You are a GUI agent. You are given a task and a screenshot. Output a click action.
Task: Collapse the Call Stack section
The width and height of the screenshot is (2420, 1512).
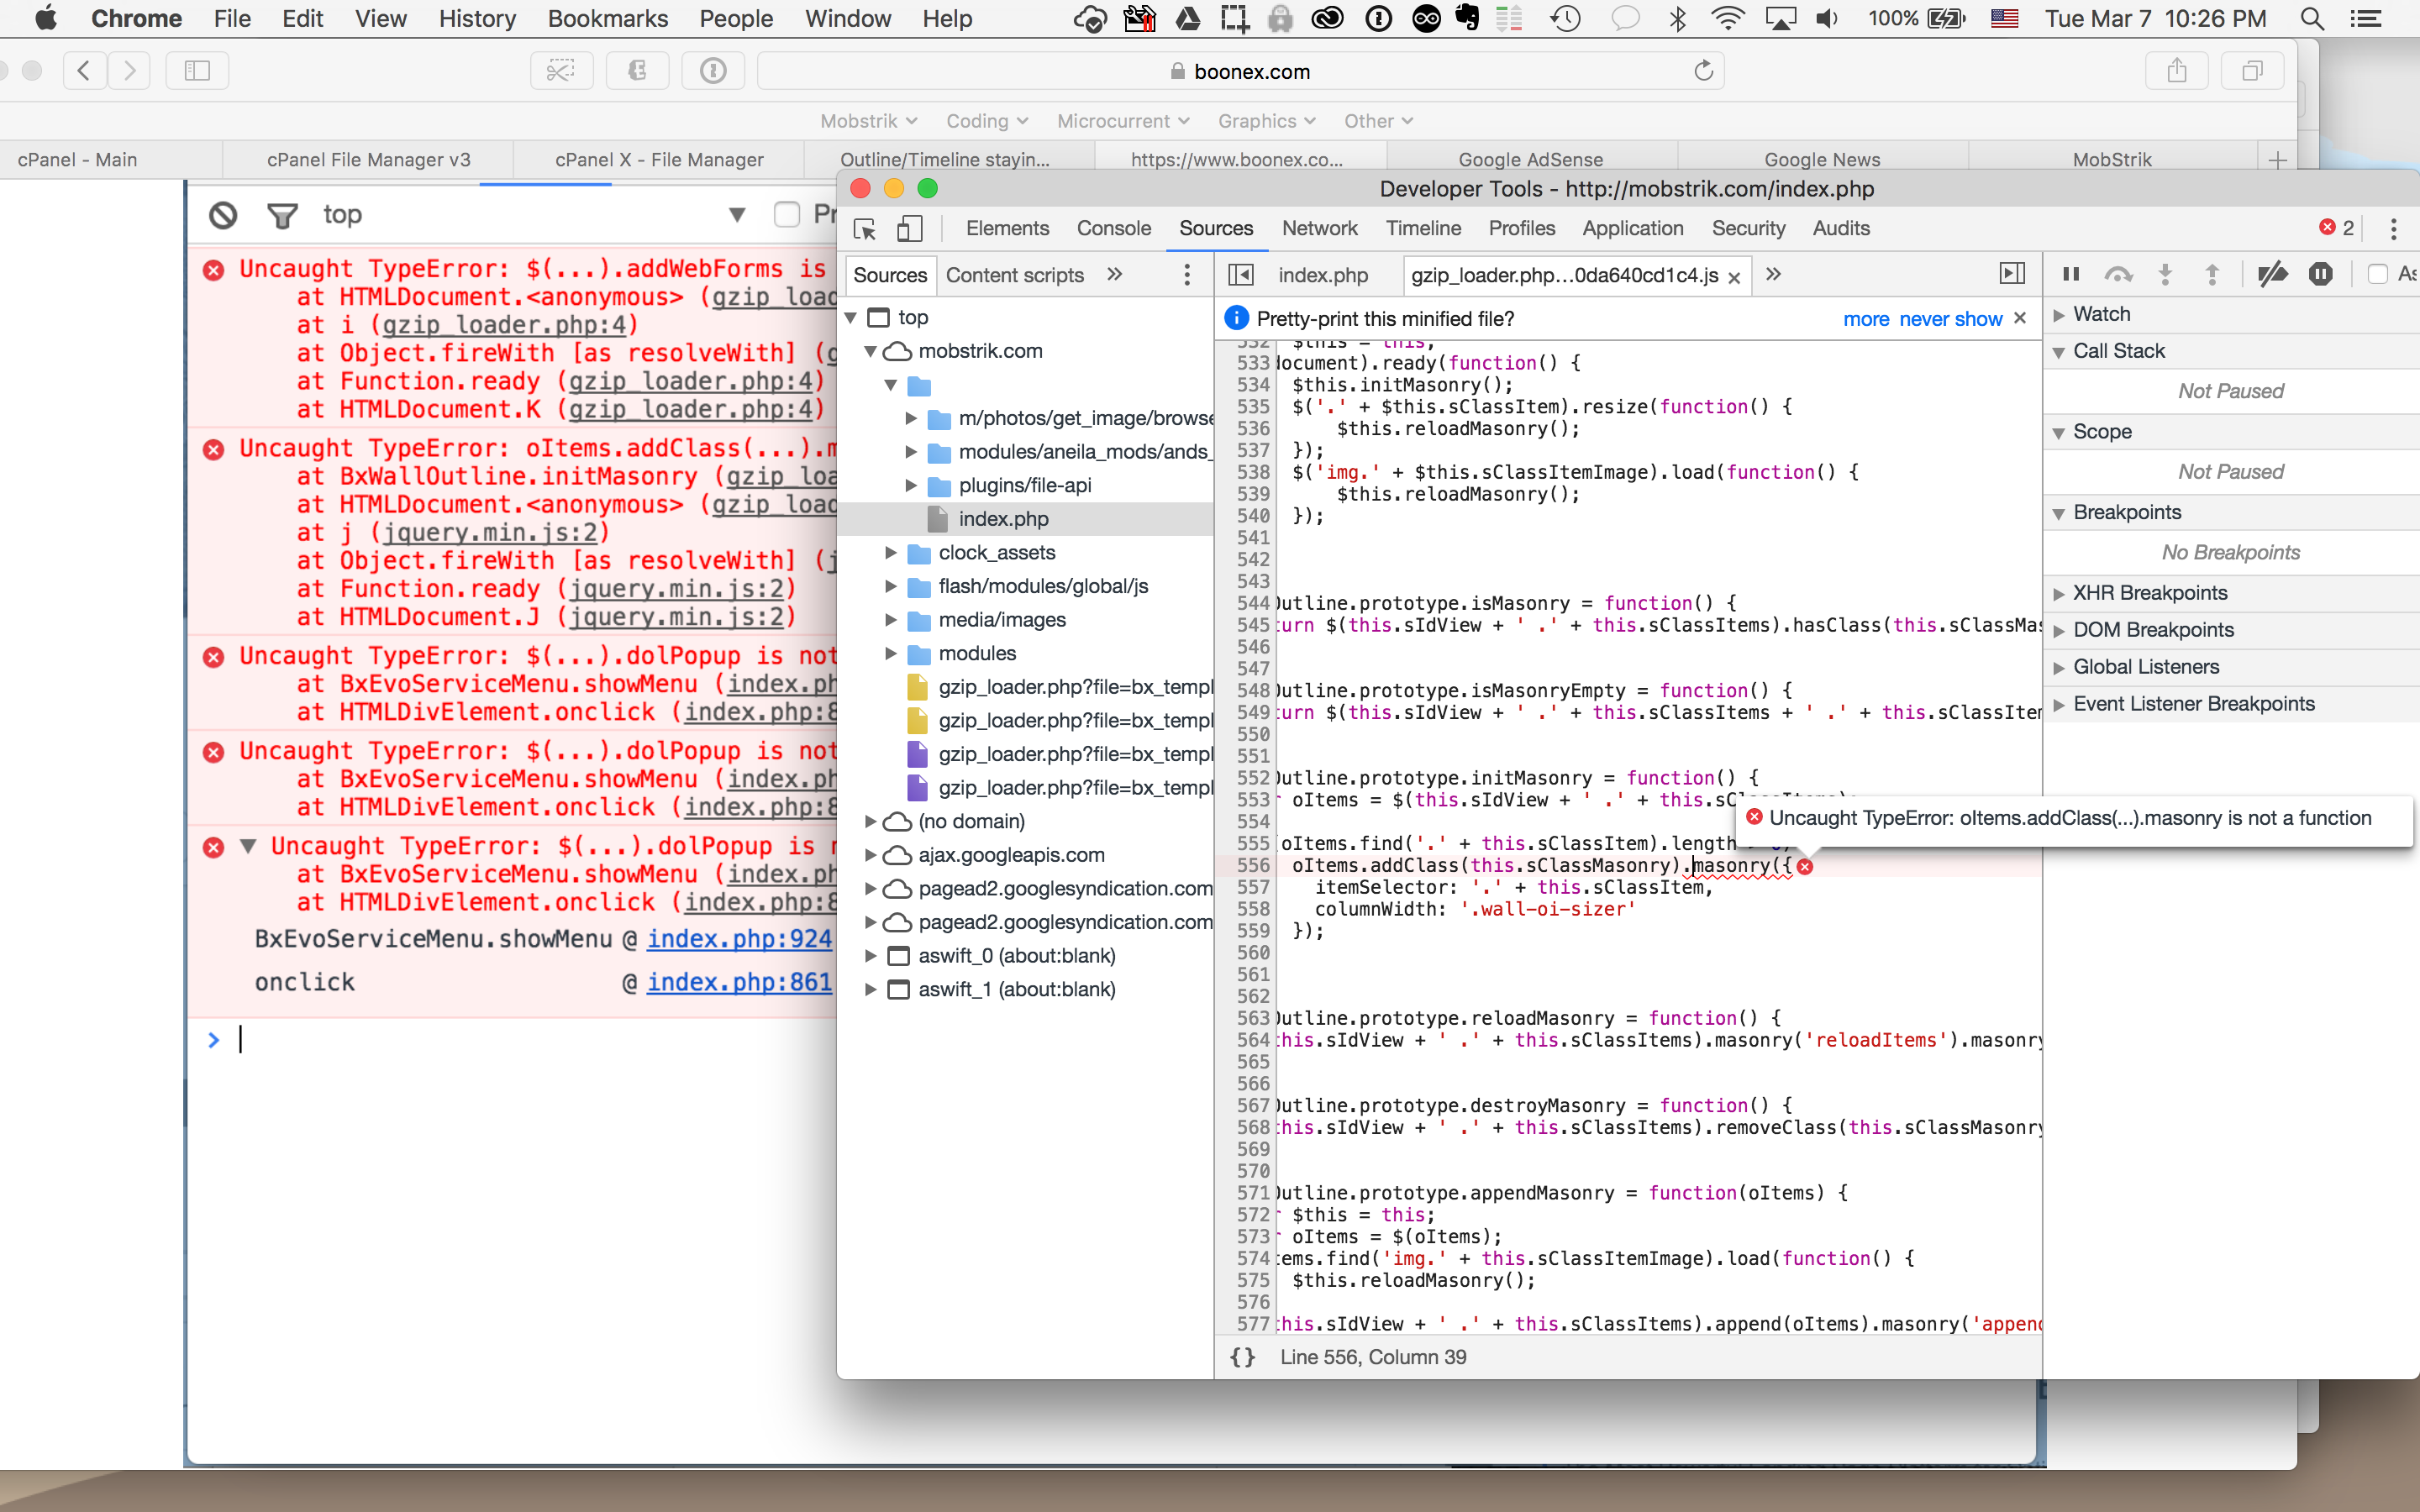pyautogui.click(x=2118, y=351)
